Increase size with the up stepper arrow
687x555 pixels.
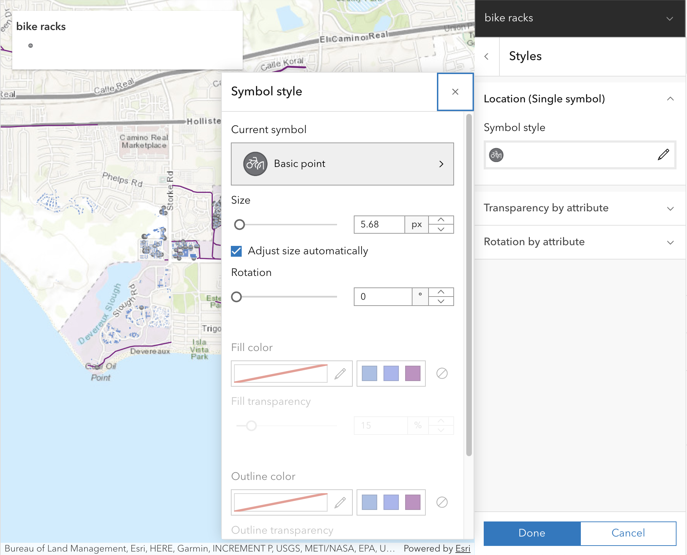click(x=441, y=220)
